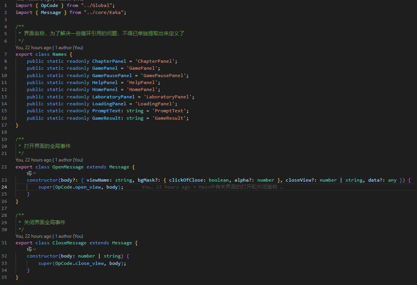Open '1 author (You)' lens above CloseMessage class
Screen dimensions: 417x285
69,236
